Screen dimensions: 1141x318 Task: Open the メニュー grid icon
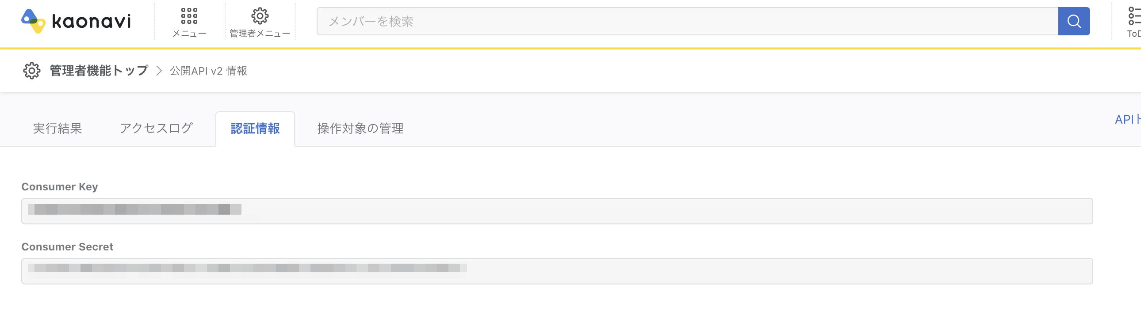click(x=189, y=16)
